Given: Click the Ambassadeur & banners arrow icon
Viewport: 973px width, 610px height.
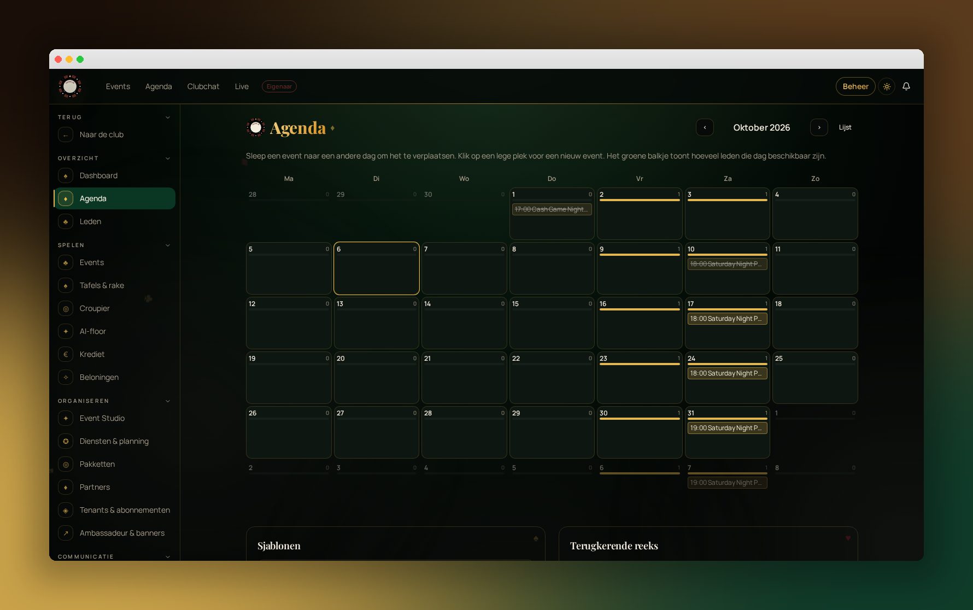Looking at the screenshot, I should pos(66,533).
